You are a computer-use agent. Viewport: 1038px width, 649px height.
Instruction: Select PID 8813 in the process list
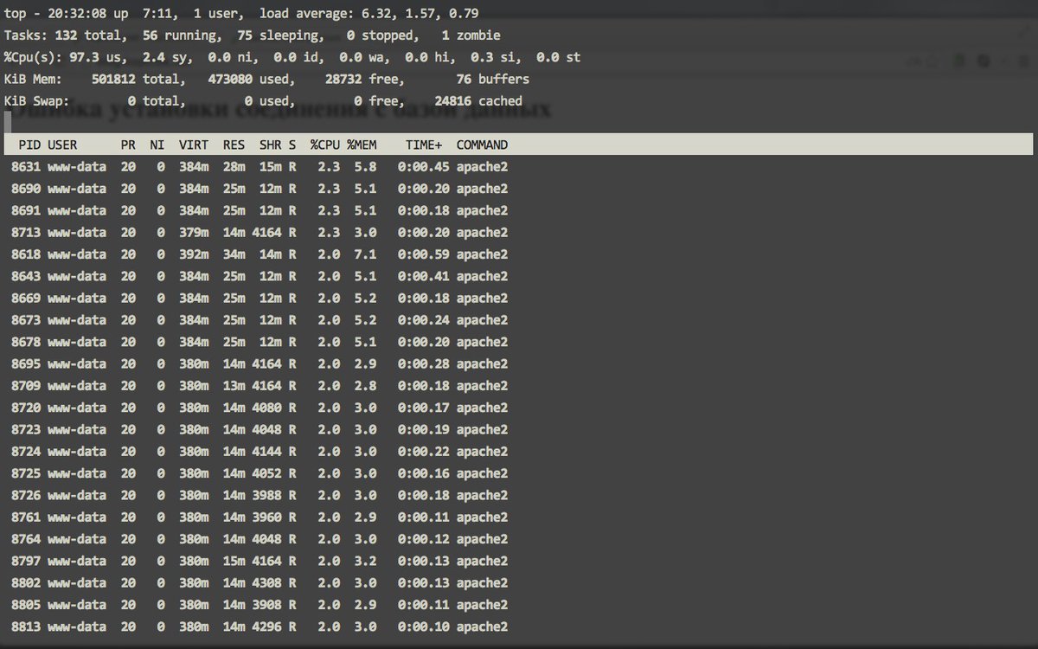point(26,627)
